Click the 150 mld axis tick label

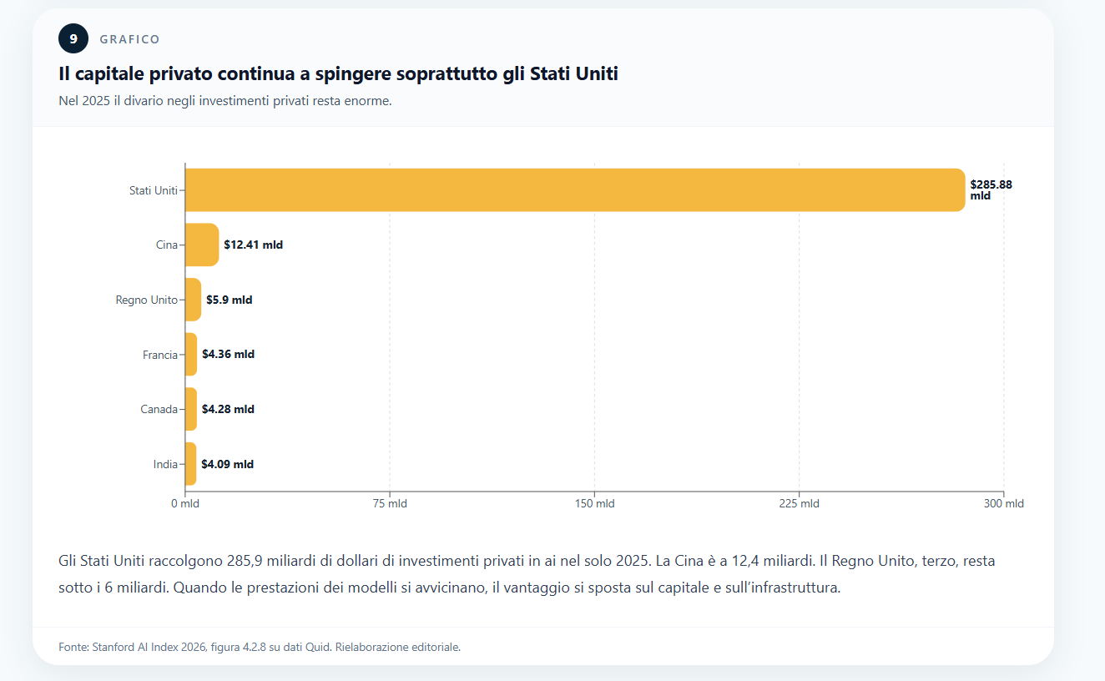pos(594,504)
